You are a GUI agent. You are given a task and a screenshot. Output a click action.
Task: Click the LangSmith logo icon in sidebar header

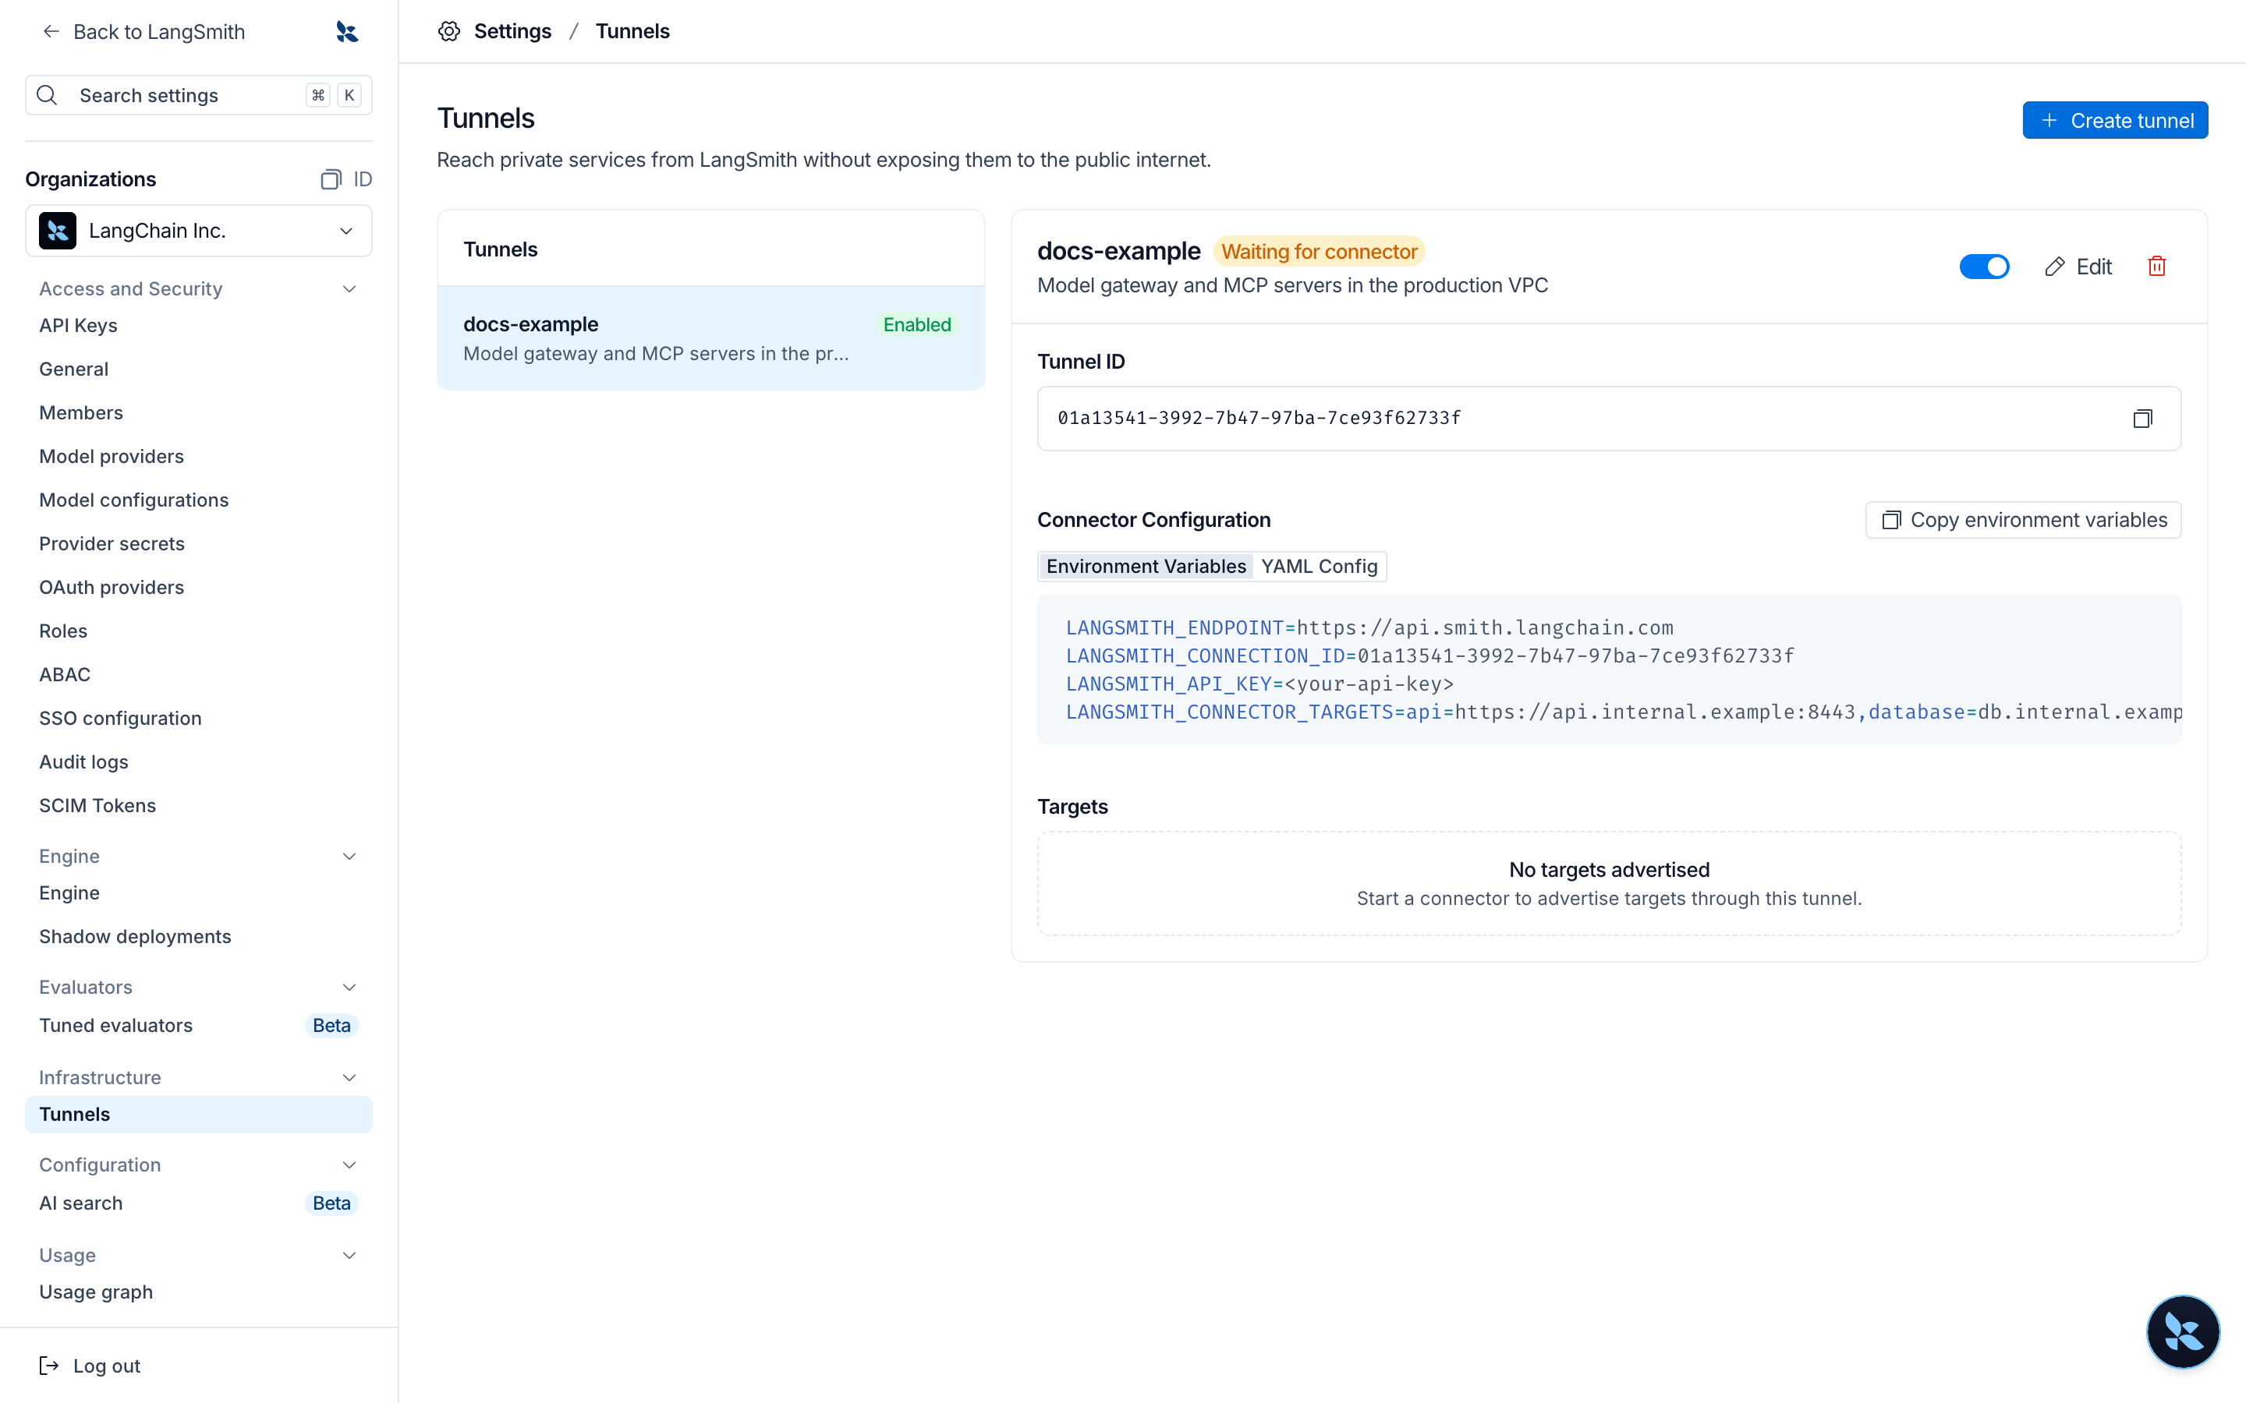[x=347, y=31]
